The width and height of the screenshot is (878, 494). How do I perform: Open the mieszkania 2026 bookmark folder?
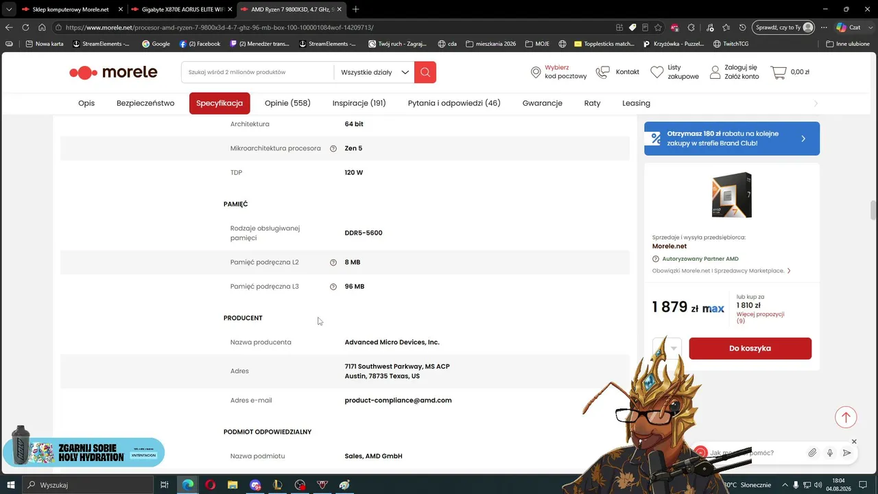tap(490, 44)
